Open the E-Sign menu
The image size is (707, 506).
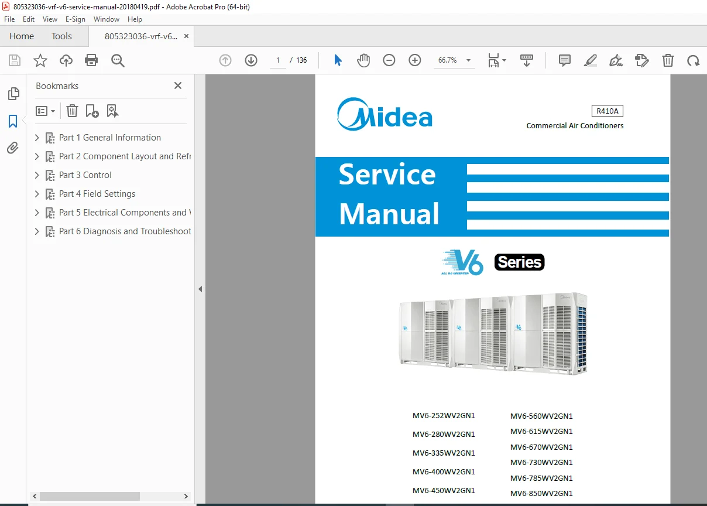pos(75,19)
